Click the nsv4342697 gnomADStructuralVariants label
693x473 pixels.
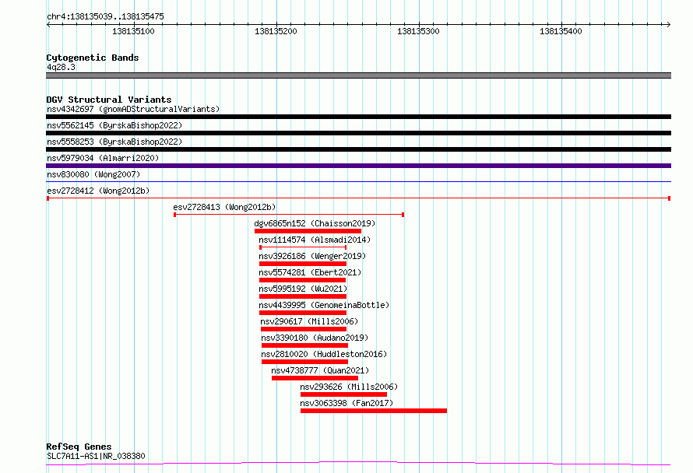pos(133,109)
